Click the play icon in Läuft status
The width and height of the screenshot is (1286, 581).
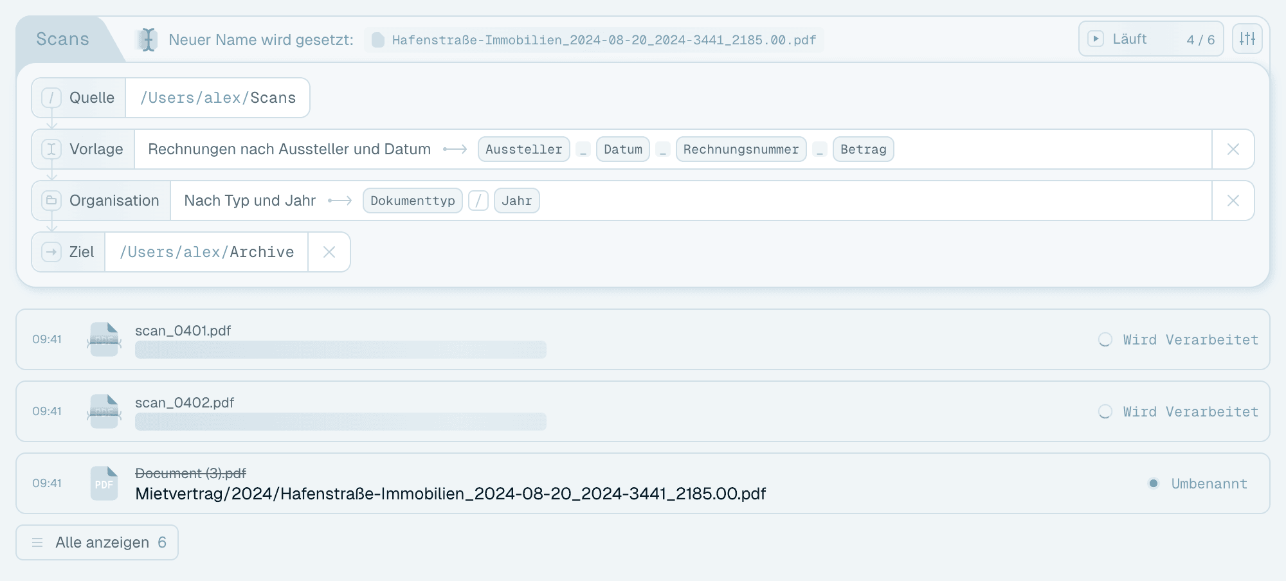pos(1096,39)
